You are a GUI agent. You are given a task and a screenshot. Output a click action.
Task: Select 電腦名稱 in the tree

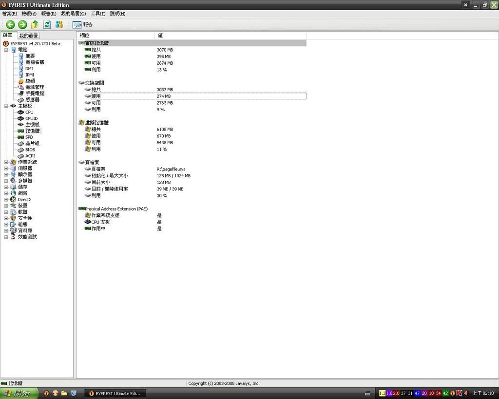[x=35, y=62]
